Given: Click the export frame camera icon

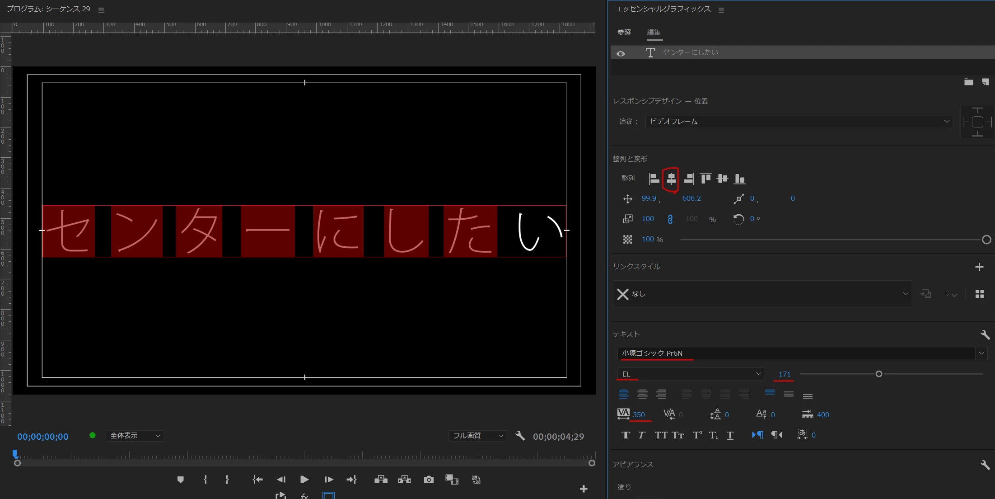Looking at the screenshot, I should click(x=428, y=480).
